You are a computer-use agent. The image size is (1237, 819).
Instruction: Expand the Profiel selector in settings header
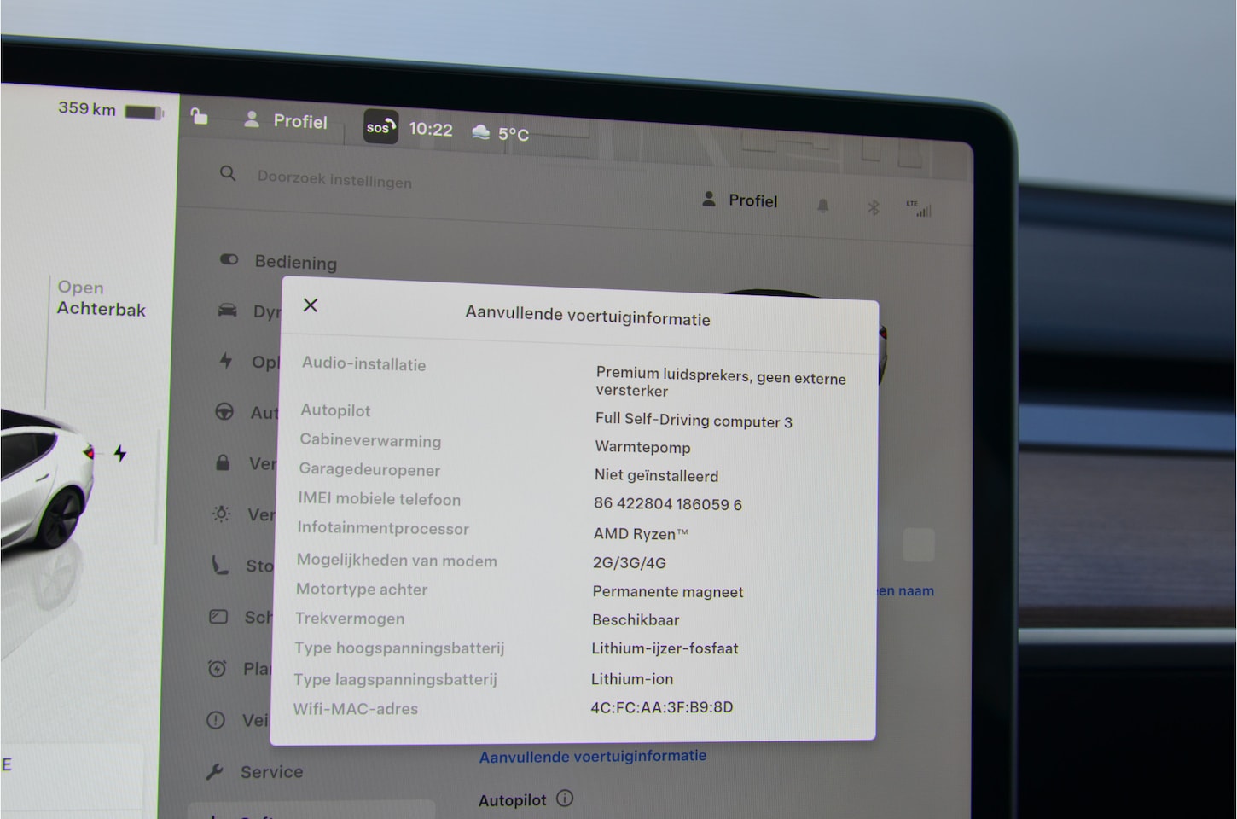coord(740,200)
